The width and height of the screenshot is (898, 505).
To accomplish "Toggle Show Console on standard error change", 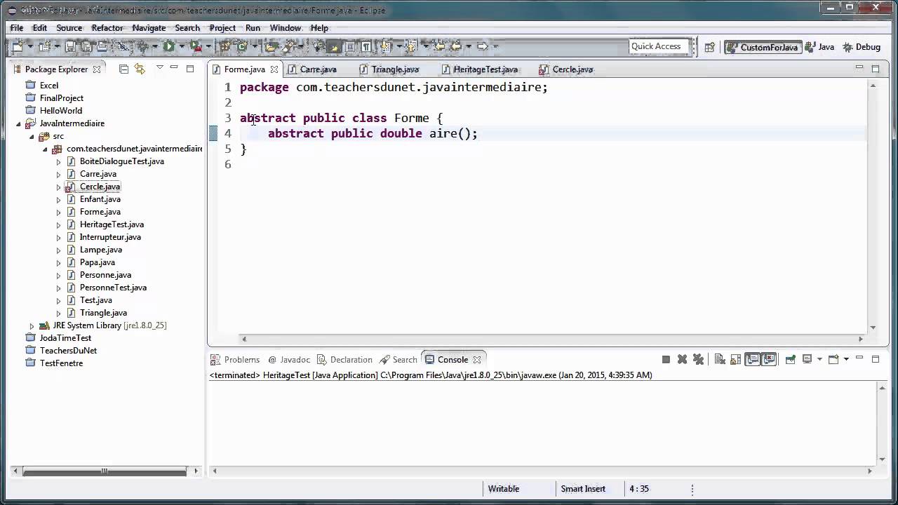I will click(769, 359).
